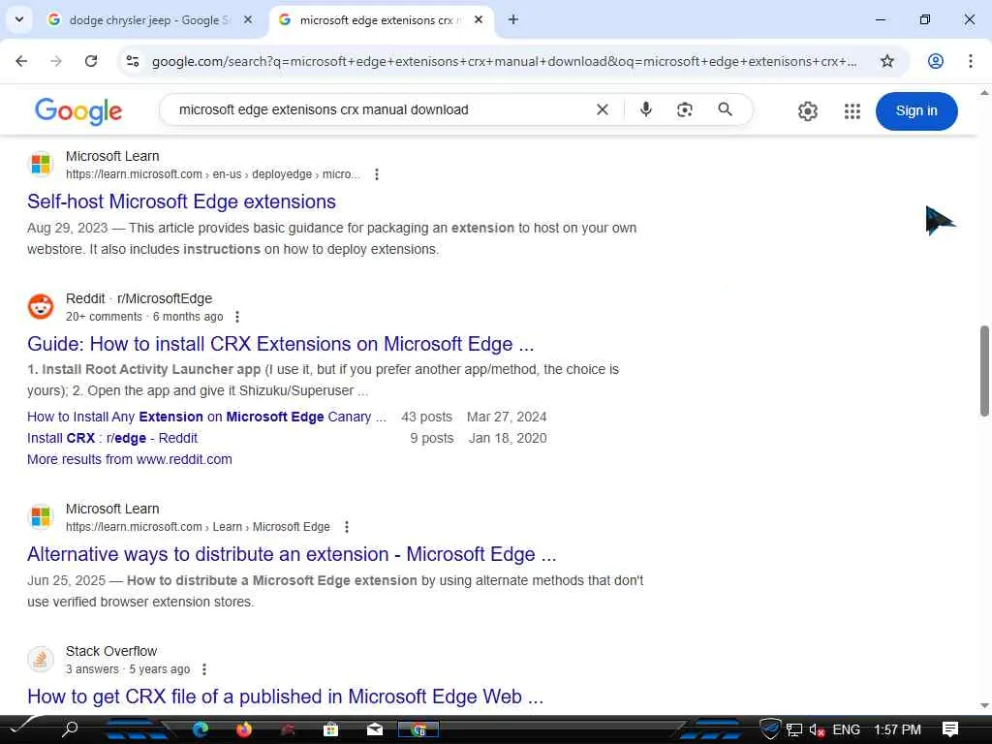Open taskbar search magnifier

coord(70,729)
